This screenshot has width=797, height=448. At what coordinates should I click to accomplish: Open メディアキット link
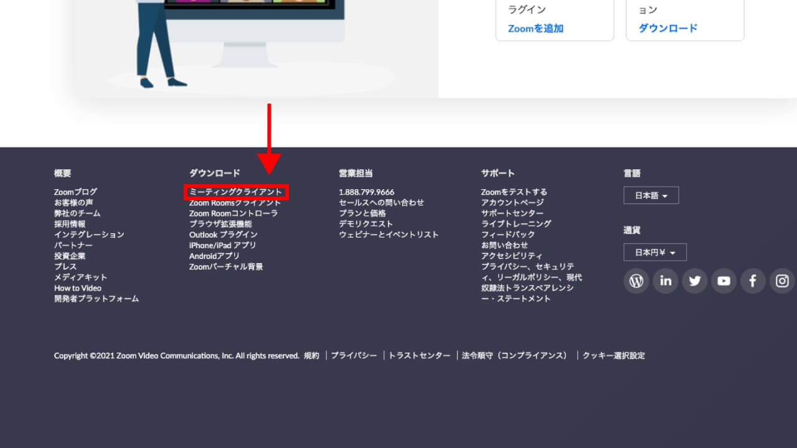81,277
